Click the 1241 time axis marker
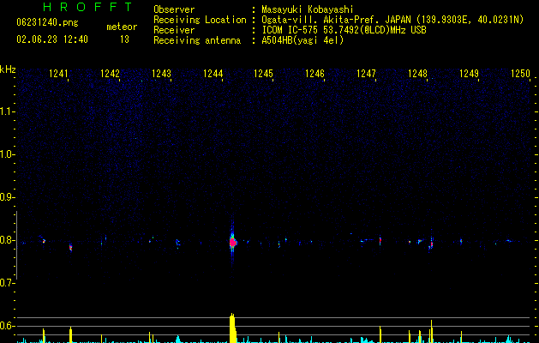The height and width of the screenshot is (343, 539). 58,74
